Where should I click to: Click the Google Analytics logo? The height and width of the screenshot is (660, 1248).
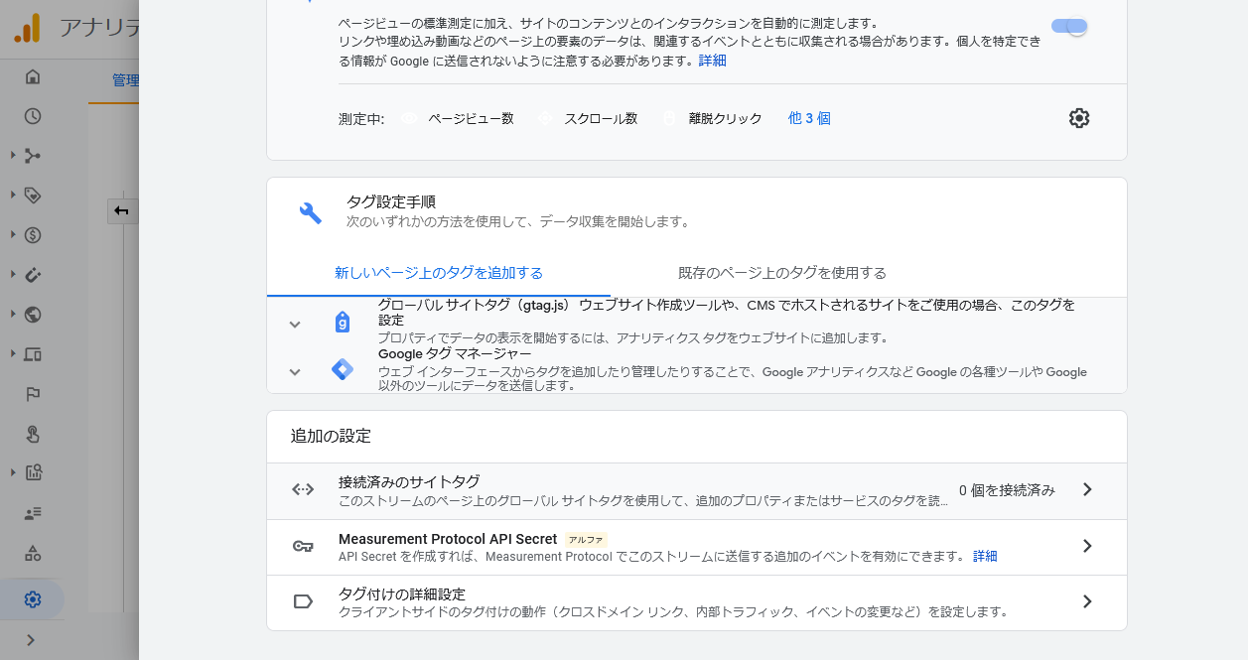pyautogui.click(x=28, y=28)
